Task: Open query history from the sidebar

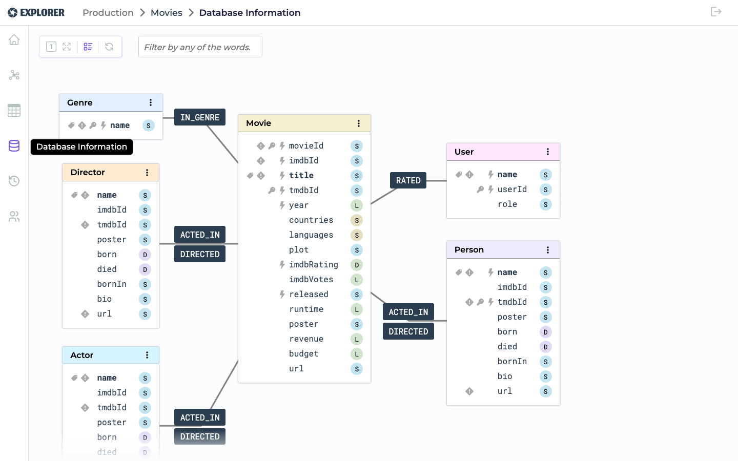Action: tap(14, 181)
